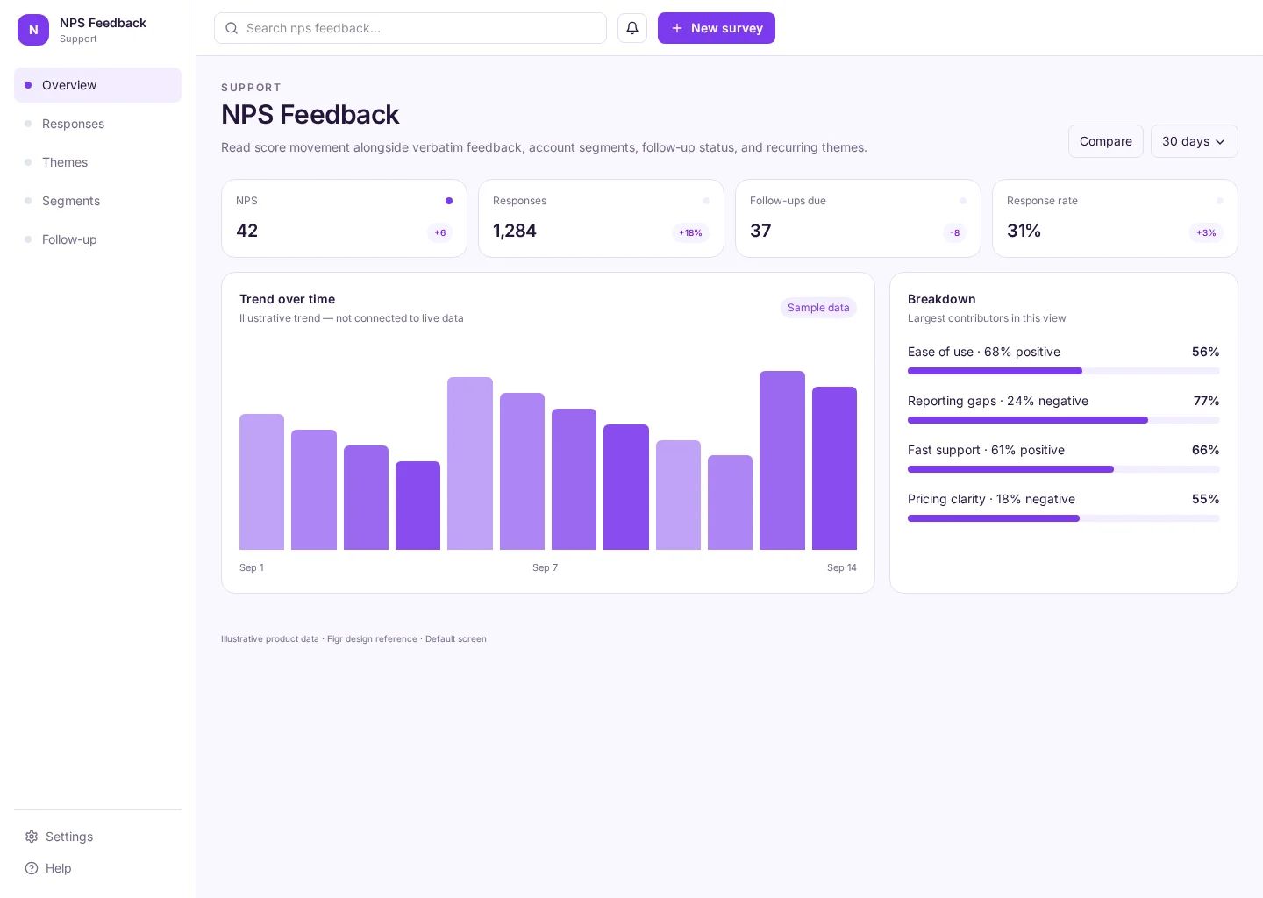This screenshot has width=1263, height=898.
Task: Select the Responses 1,284 metric card
Action: point(601,218)
